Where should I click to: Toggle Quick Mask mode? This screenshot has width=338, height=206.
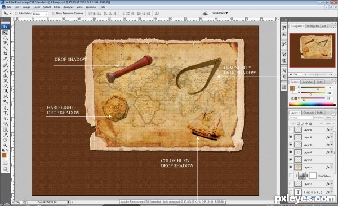point(5,163)
